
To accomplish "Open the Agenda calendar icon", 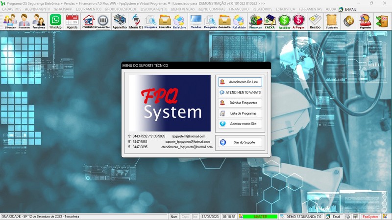I will click(x=72, y=21).
